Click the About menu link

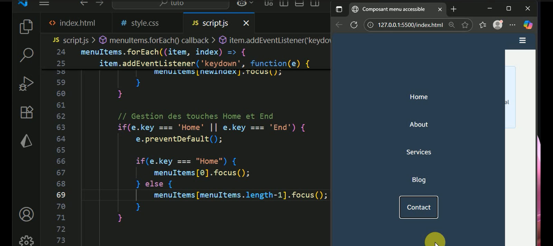(x=418, y=125)
